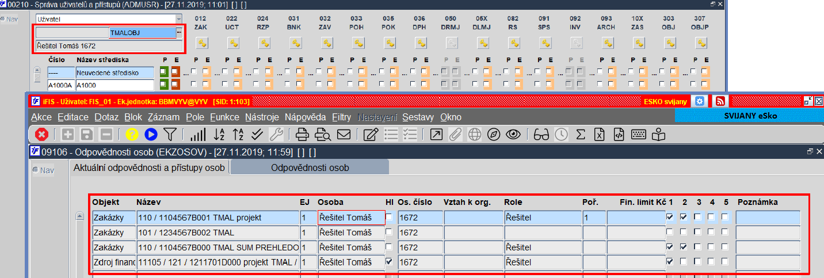This screenshot has height=278, width=824.
Task: Open the Uživatel dropdown list
Action: (x=178, y=19)
